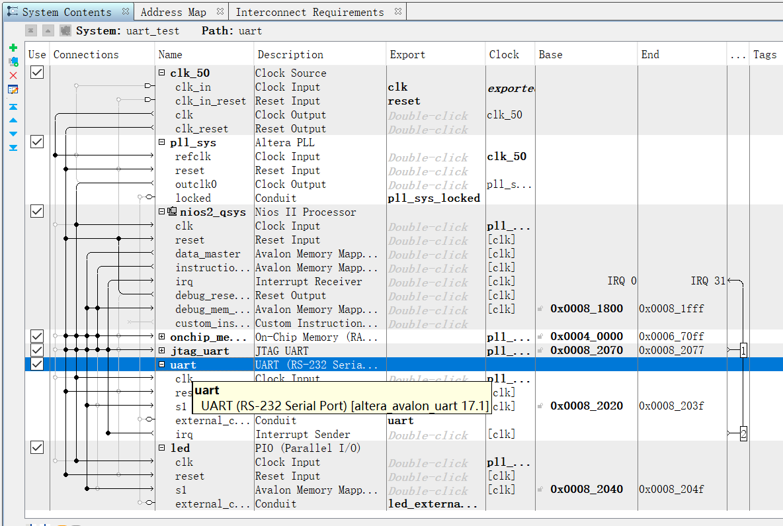Toggle the Use checkbox for jtag_uart
Viewport: 783px width, 526px height.
(x=37, y=350)
